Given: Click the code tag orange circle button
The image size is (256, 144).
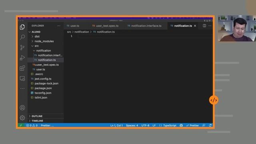Looking at the screenshot, I should tap(214, 100).
